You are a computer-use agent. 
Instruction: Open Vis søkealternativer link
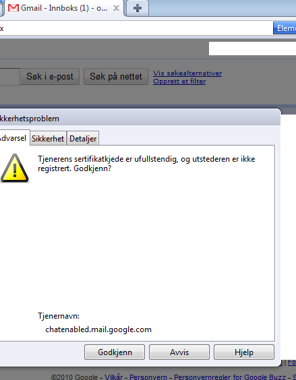click(x=187, y=73)
